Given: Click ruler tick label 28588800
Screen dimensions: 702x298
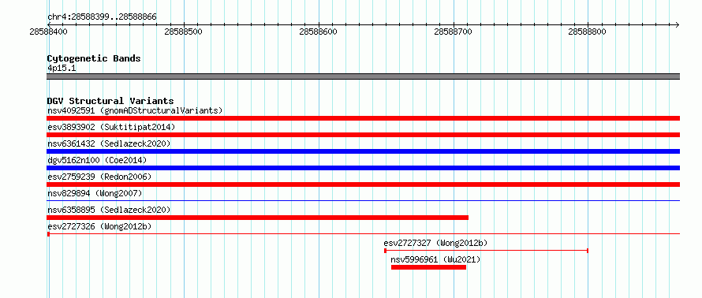Looking at the screenshot, I should [588, 32].
